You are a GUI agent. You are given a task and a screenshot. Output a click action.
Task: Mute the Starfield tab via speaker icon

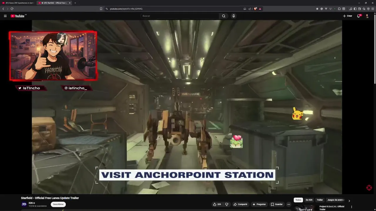tap(42, 3)
